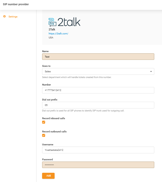
Task: Click the Goes to dropdown arrow
Action: pos(151,72)
